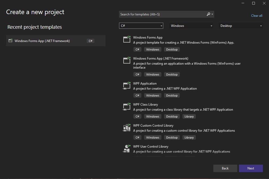Click the magnifier search icon
This screenshot has width=269, height=179.
(209, 14)
